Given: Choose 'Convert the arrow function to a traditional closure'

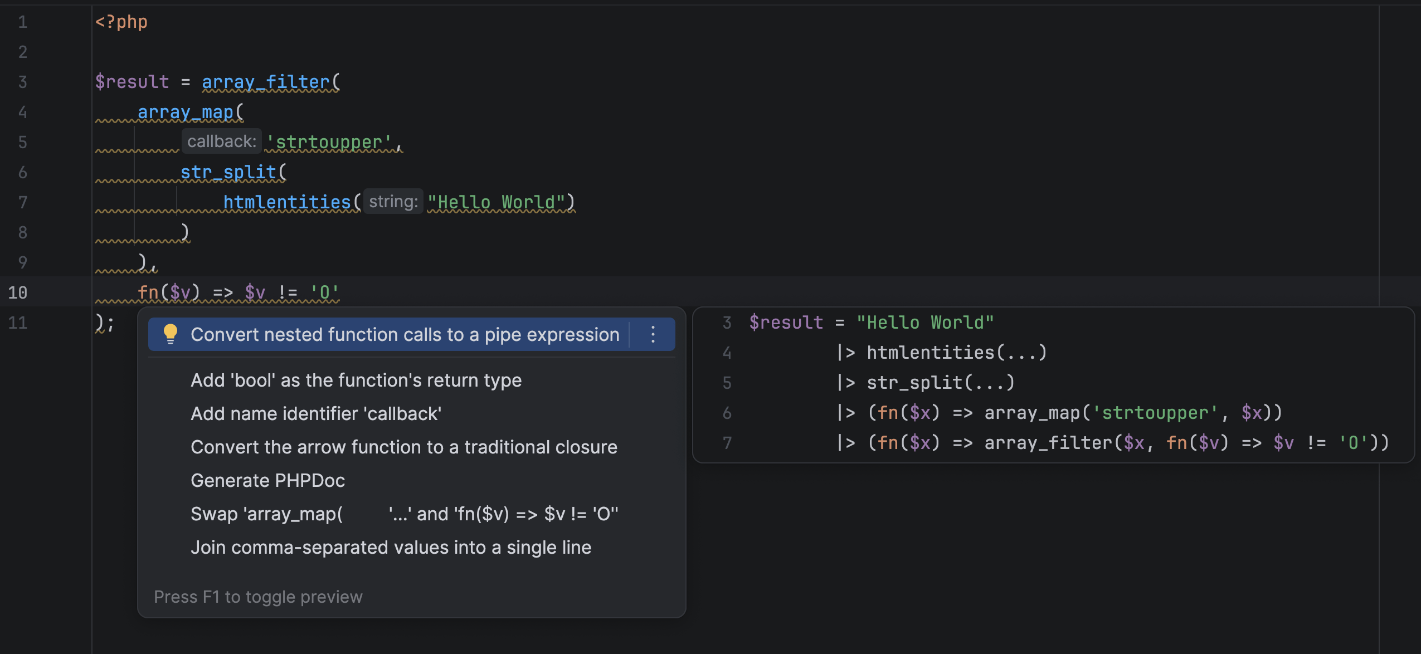Looking at the screenshot, I should click(x=404, y=446).
